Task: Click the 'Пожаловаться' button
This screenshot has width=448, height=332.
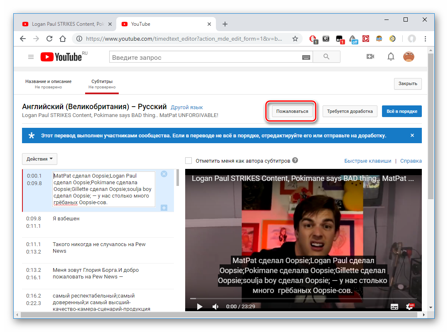Action: pyautogui.click(x=292, y=111)
